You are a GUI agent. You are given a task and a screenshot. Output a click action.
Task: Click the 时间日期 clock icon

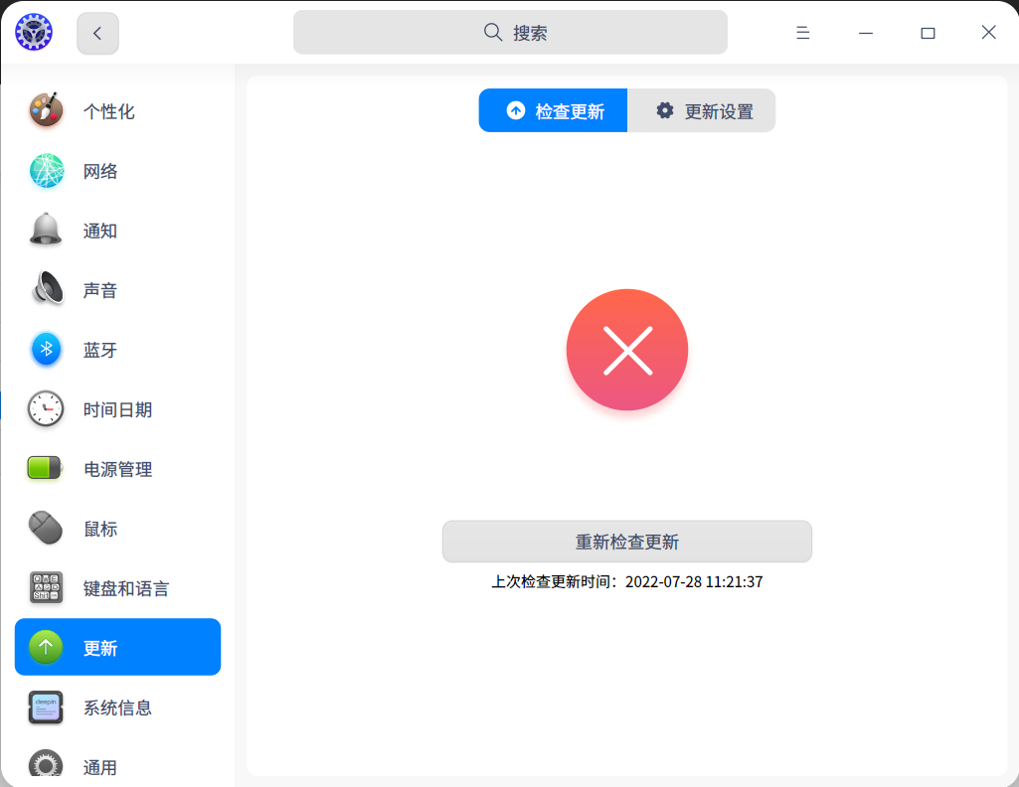pos(46,408)
